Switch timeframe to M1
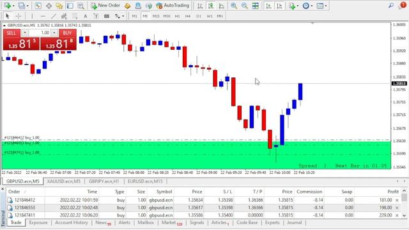409x230 pixels. pyautogui.click(x=135, y=16)
